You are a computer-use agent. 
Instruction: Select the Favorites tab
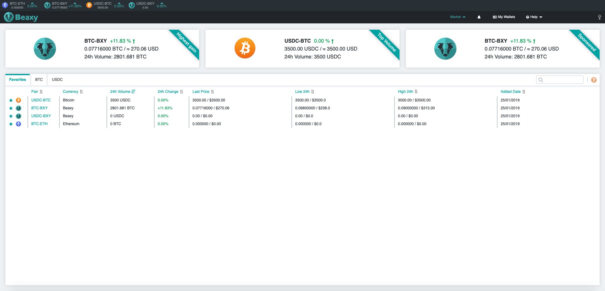[x=18, y=80]
